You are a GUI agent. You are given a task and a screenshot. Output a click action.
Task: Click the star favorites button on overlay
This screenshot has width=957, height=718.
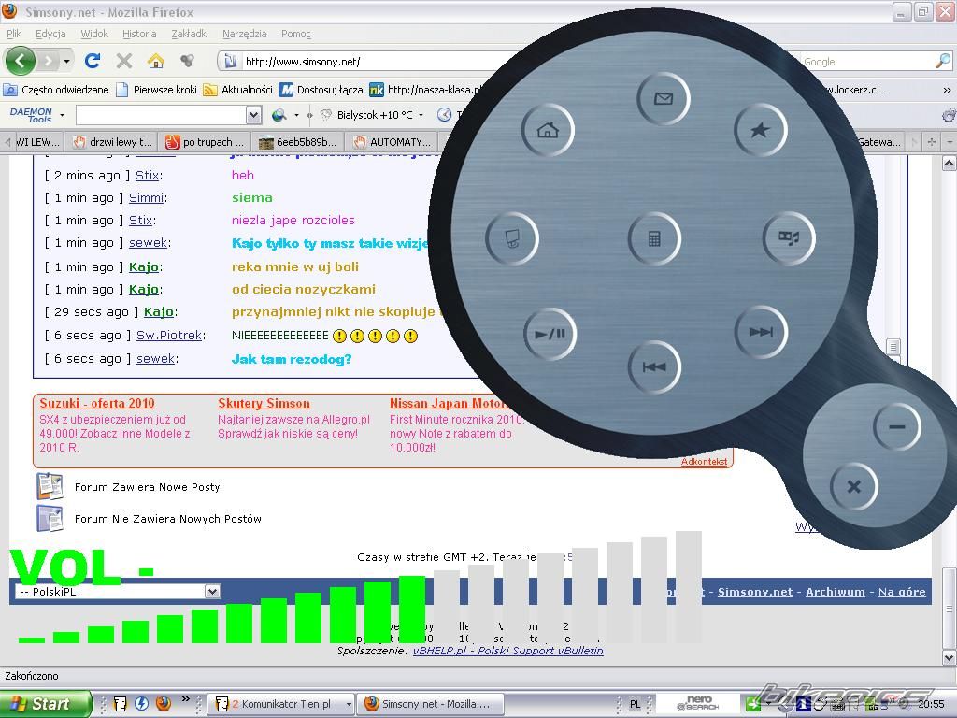tap(760, 131)
